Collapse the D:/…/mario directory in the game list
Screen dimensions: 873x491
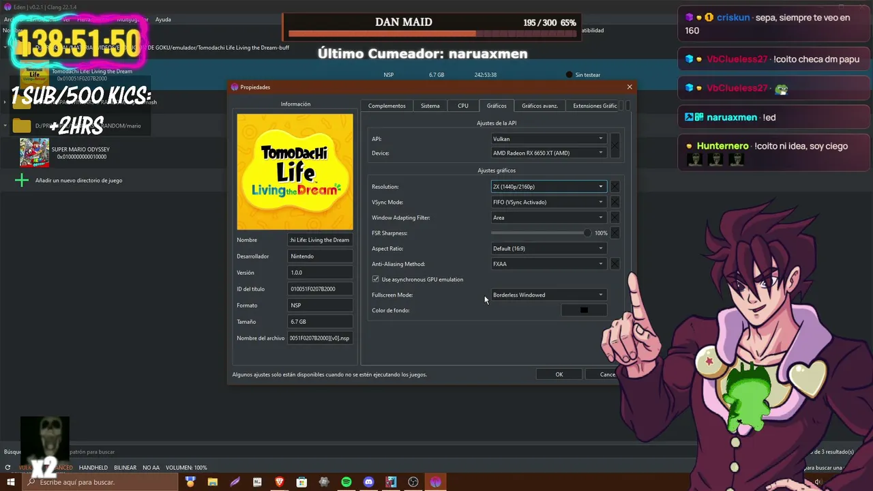click(x=5, y=126)
